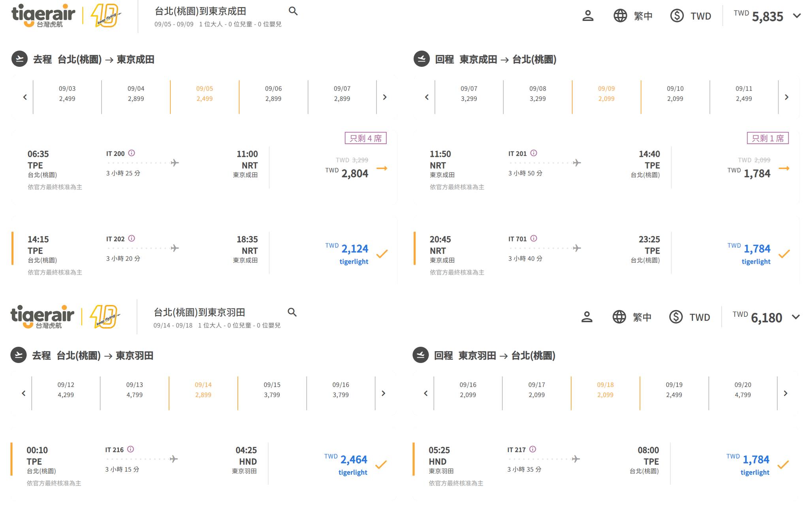Toggle selected IT 216 fare TWD 2,464 checkmark
Screen dimensions: 809x506
coord(381,465)
